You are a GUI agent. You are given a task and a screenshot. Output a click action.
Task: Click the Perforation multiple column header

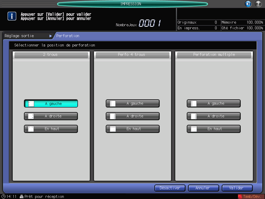(214, 55)
